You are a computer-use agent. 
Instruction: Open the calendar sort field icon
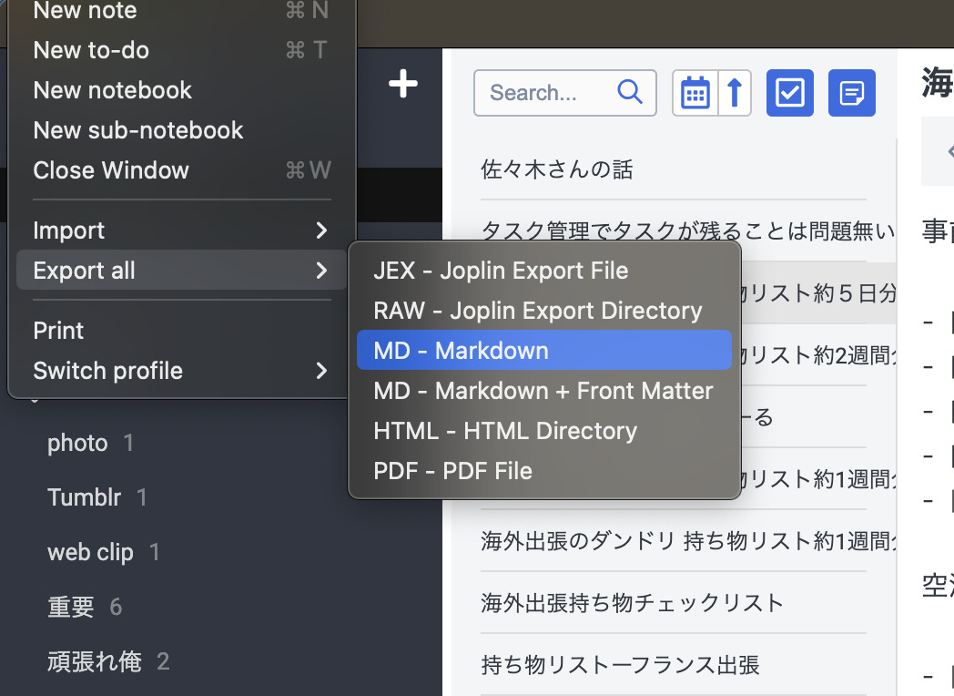click(x=695, y=93)
